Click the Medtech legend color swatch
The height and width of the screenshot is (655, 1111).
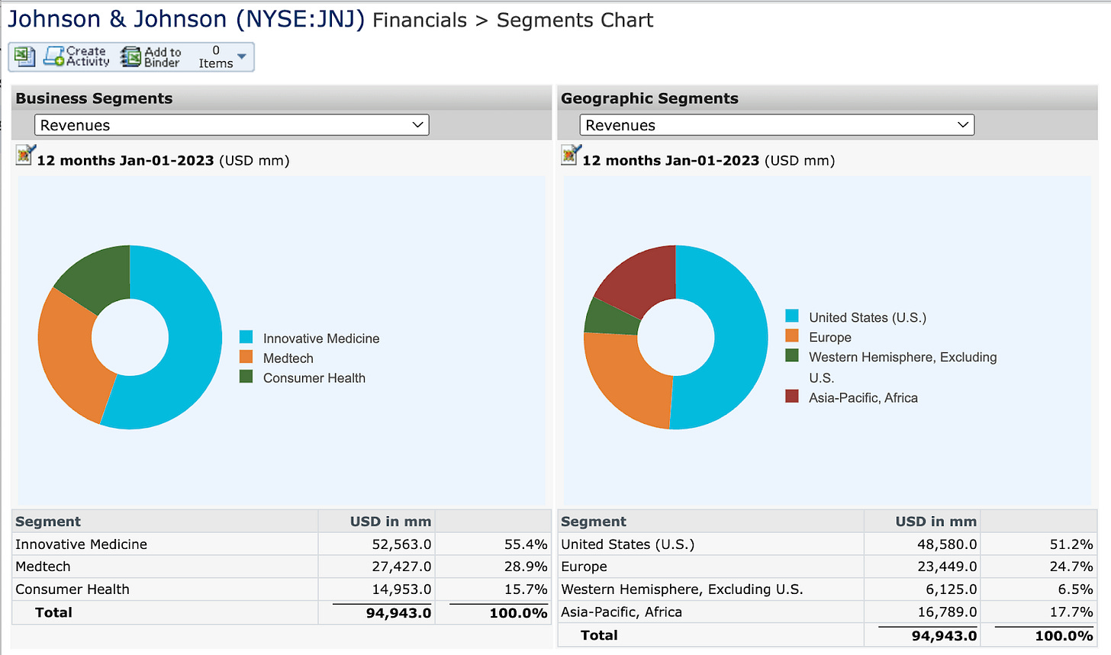(x=246, y=357)
